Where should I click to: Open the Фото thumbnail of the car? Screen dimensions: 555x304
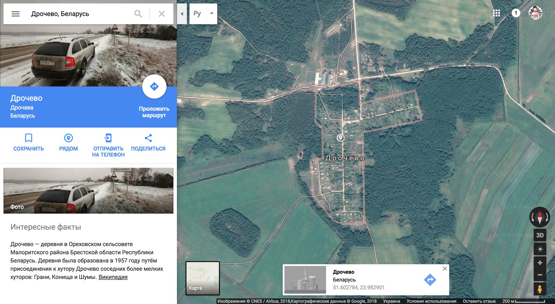(x=88, y=190)
